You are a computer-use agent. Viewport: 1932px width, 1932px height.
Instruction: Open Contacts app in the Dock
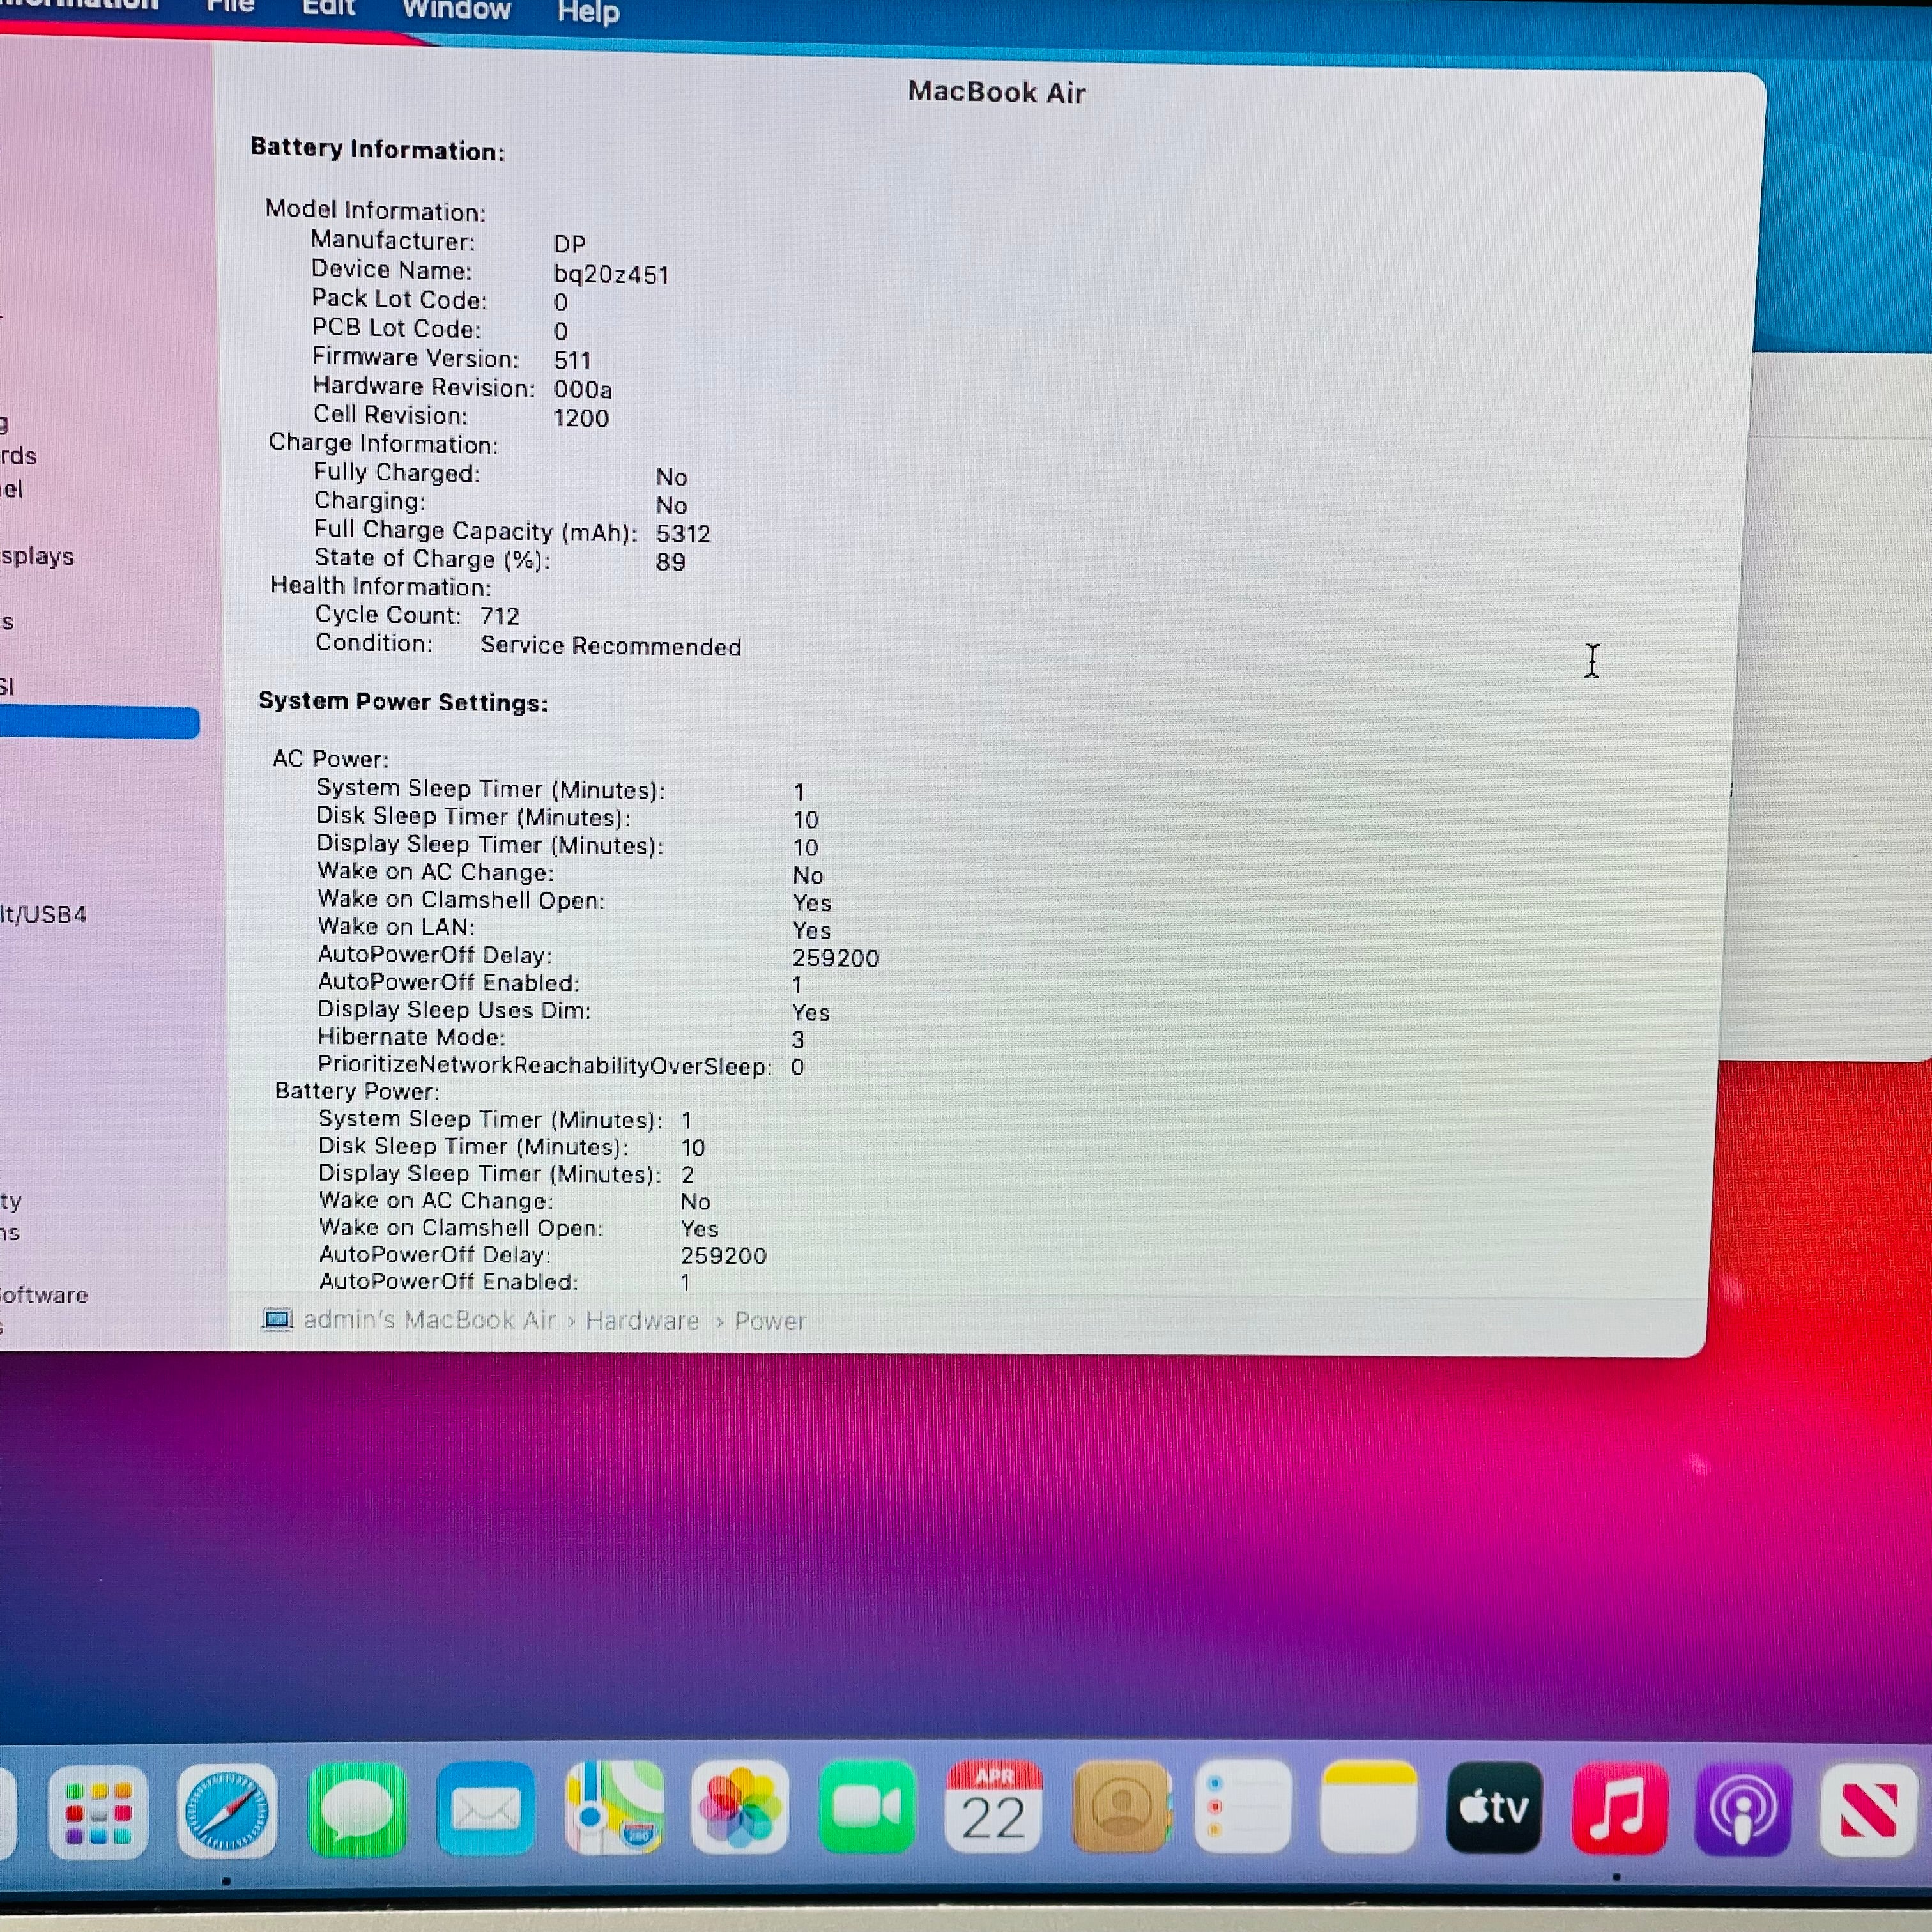[x=1121, y=1807]
